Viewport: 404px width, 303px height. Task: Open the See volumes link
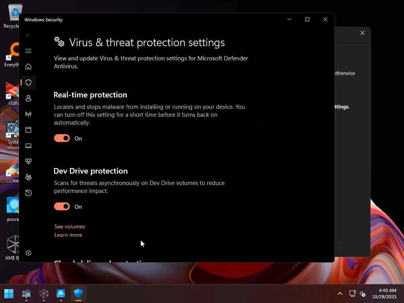(x=69, y=226)
